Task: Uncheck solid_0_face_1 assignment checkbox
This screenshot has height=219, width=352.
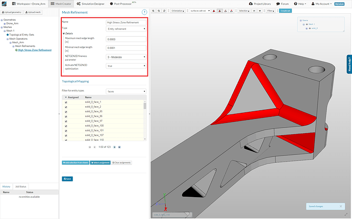Action: 66,102
